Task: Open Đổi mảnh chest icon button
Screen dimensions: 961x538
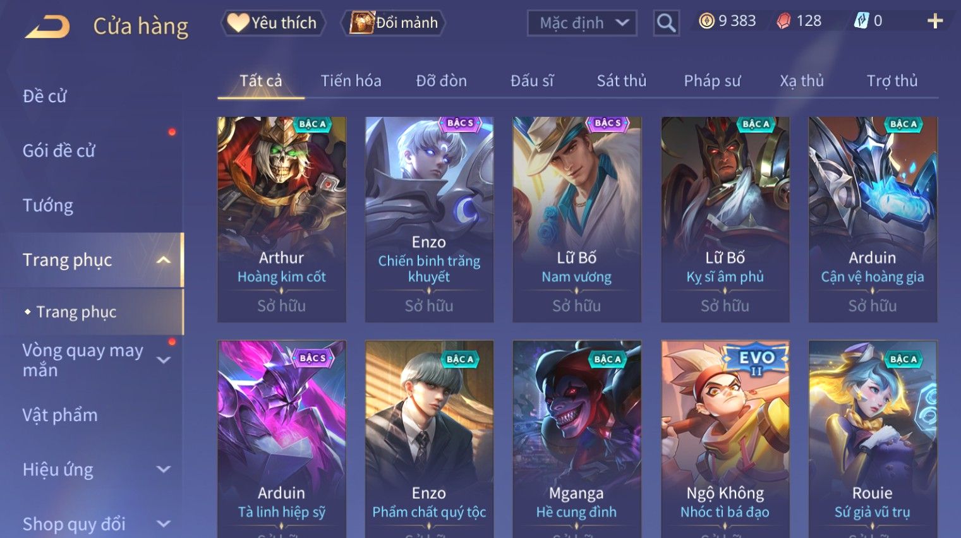Action: point(394,23)
